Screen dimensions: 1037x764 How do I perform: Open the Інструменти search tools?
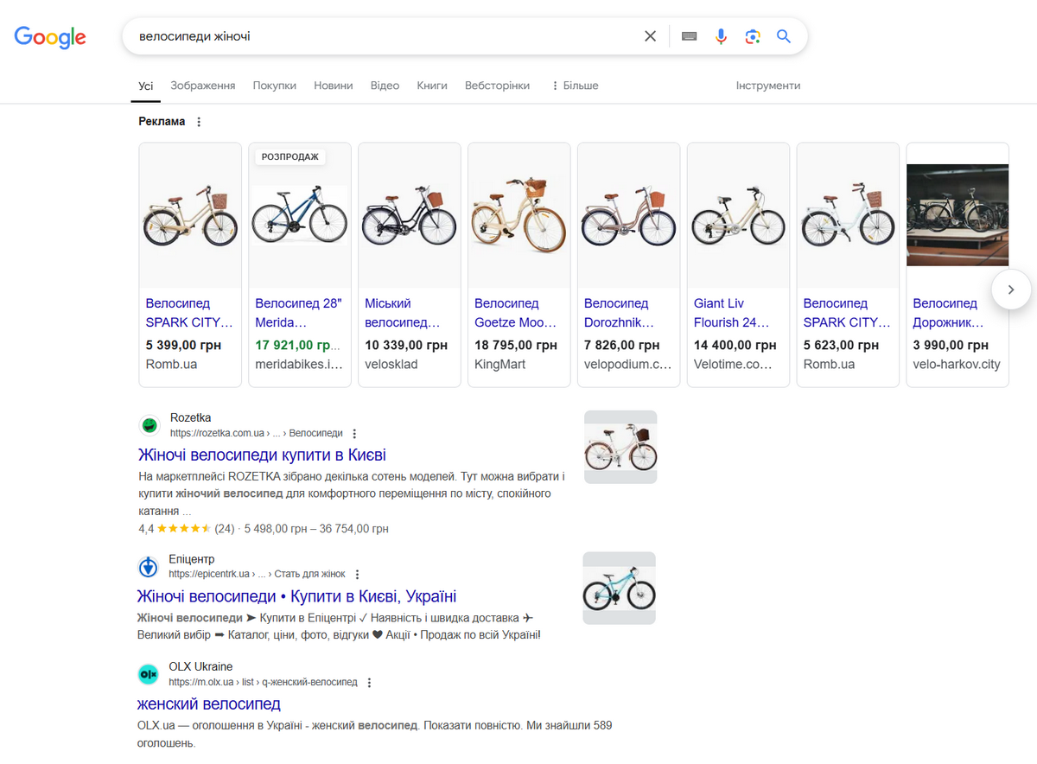767,86
